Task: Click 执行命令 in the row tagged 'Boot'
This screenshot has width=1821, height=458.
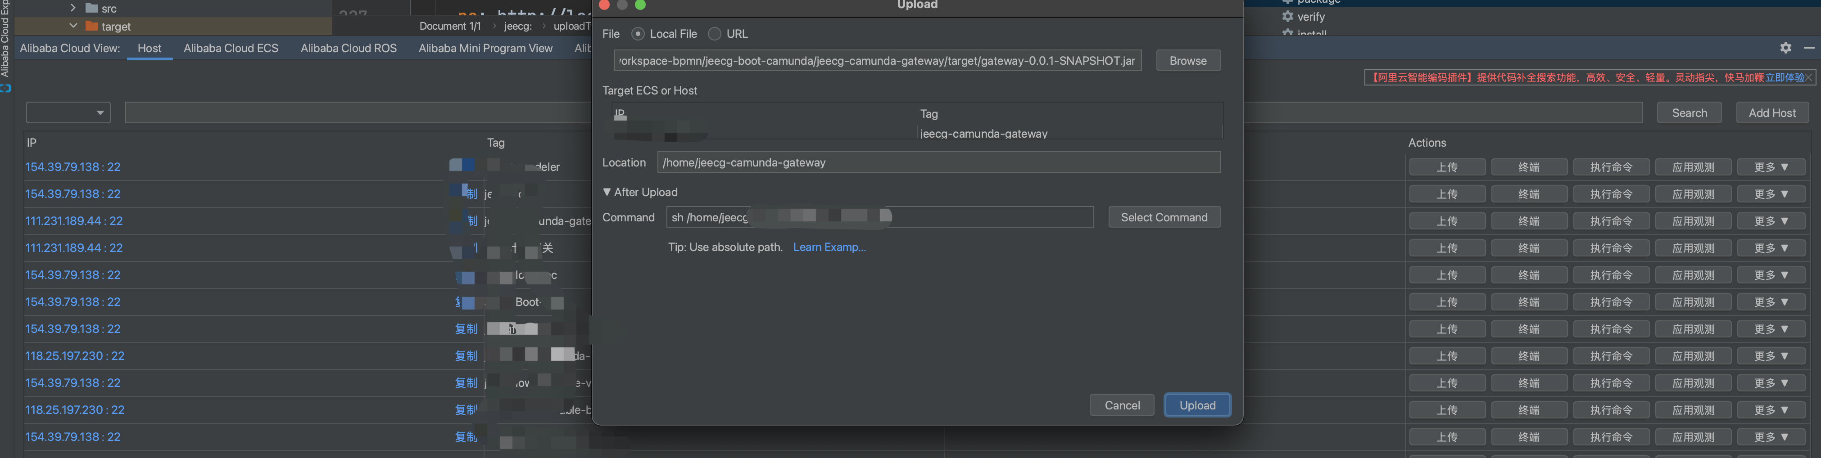Action: click(1611, 302)
